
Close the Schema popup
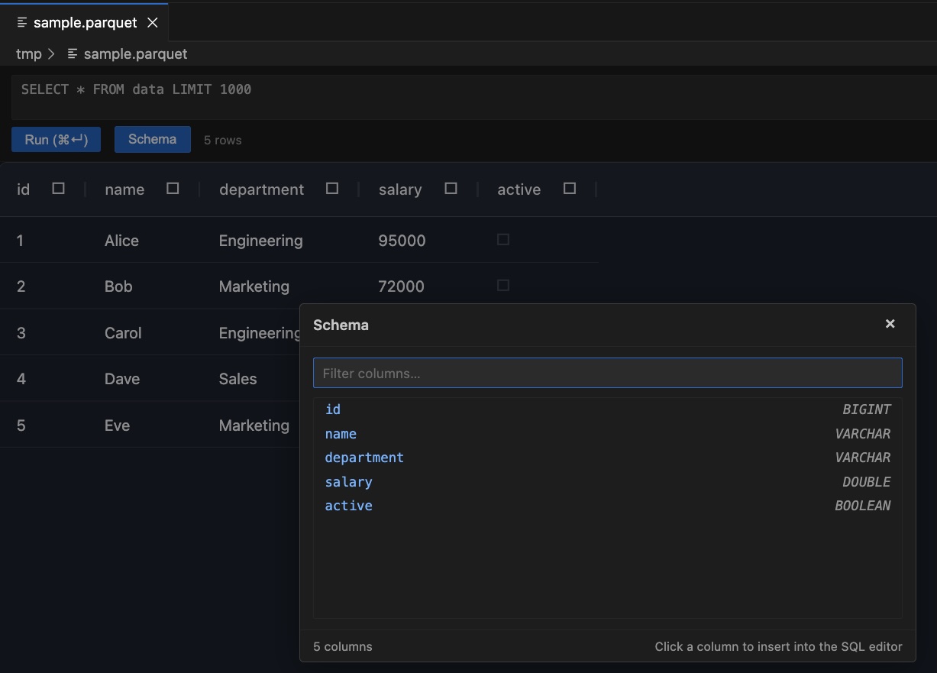890,324
